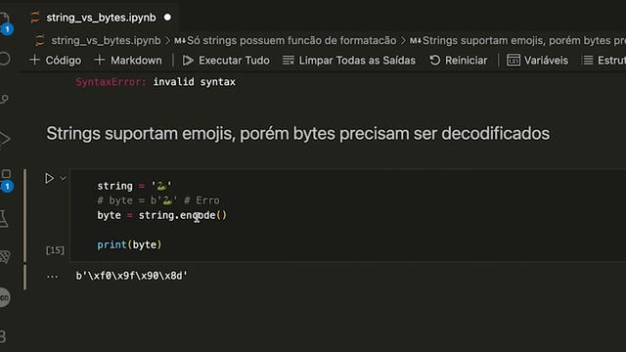Run the code cell with play icon
The height and width of the screenshot is (352, 626).
49,178
